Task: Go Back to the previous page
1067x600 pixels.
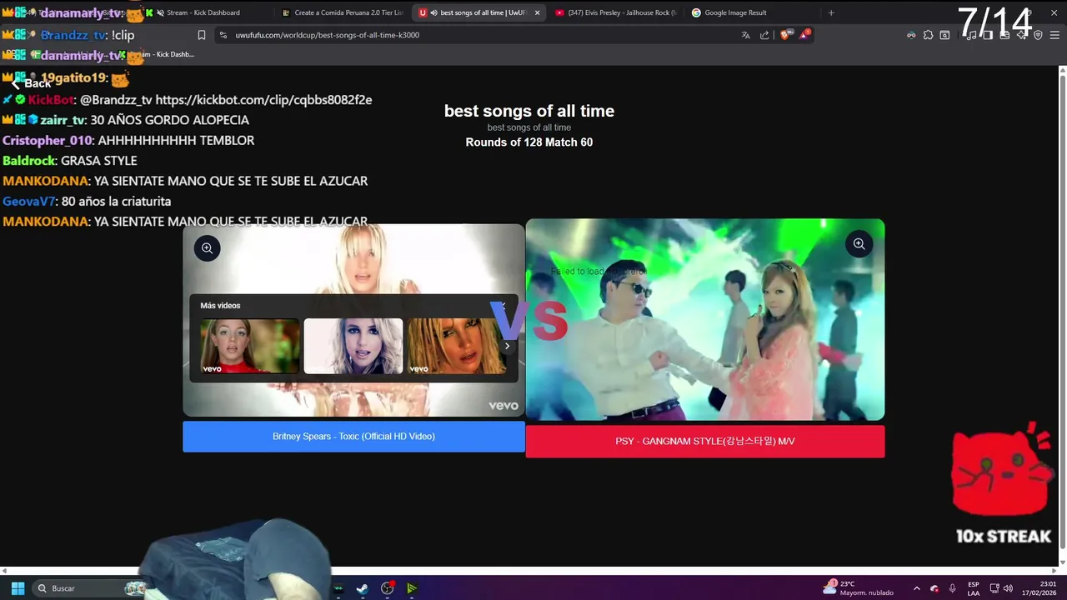Action: click(32, 83)
